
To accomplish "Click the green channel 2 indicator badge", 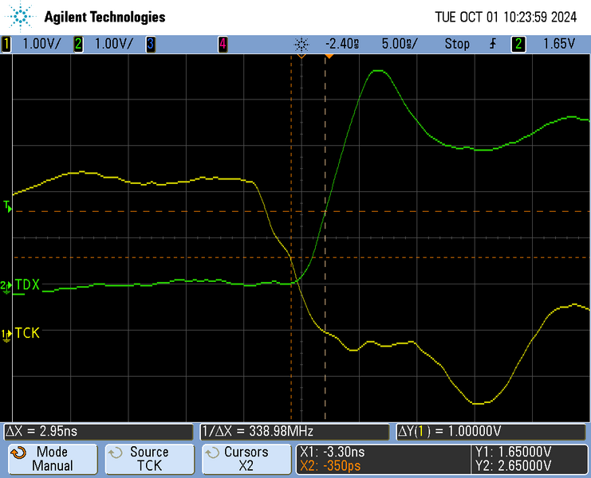I will coord(78,44).
